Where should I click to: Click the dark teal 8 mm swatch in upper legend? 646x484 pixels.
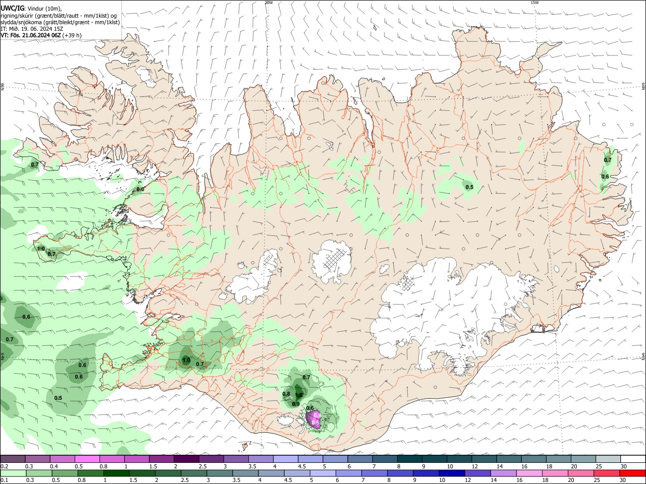[410, 459]
